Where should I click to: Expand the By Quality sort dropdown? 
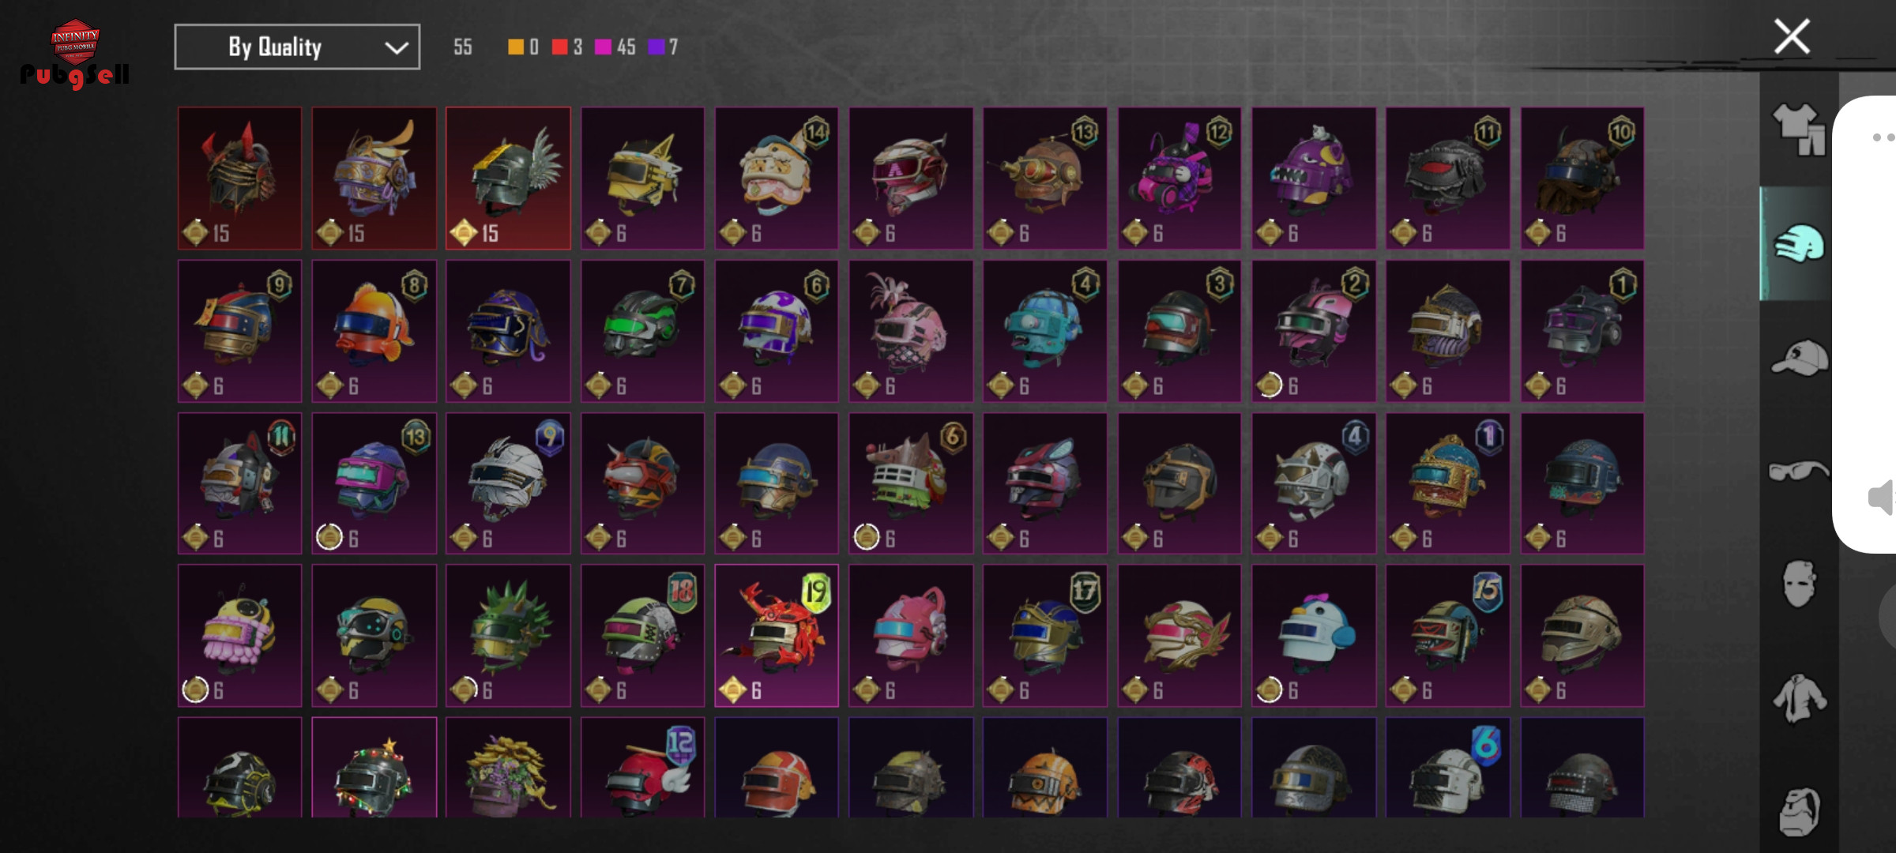(x=297, y=47)
